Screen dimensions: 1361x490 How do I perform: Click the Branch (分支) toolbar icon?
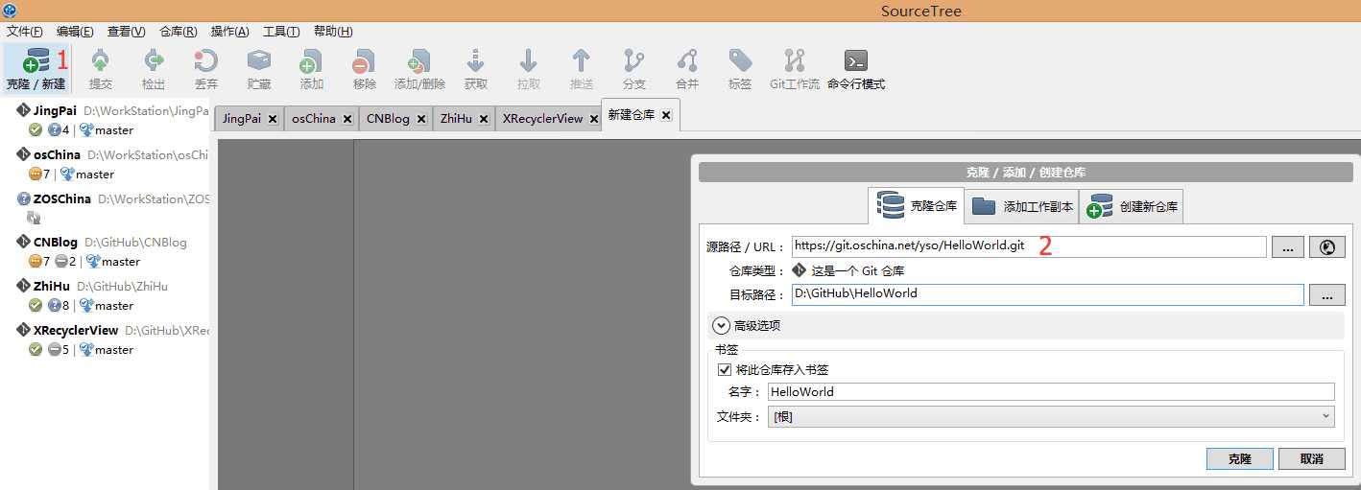[x=633, y=61]
